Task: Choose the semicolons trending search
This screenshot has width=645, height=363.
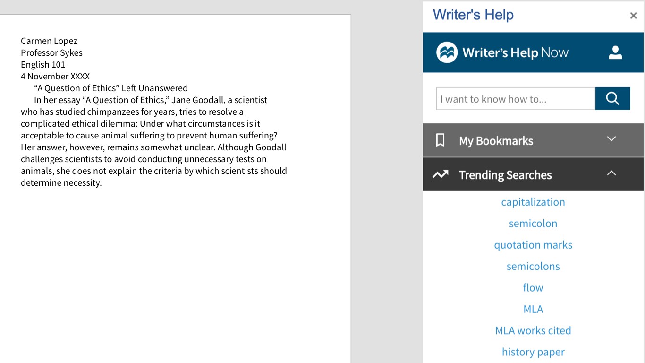Action: (x=533, y=266)
